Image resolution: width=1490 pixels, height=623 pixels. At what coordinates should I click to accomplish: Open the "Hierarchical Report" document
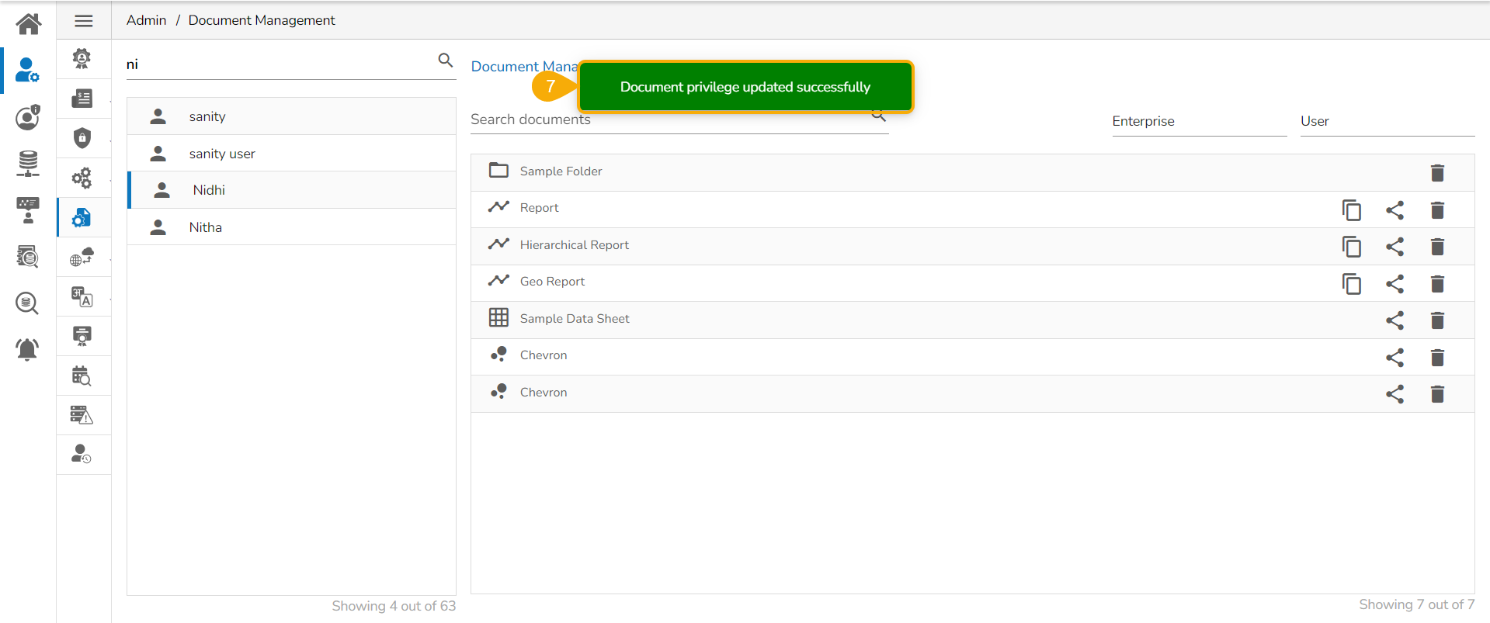(x=972, y=247)
